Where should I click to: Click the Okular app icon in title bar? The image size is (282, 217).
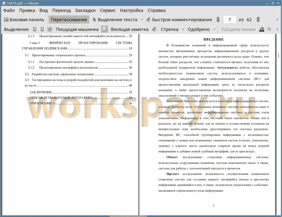click(4, 3)
